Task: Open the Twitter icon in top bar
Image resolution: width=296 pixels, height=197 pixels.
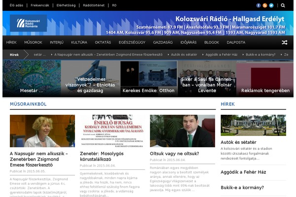Action: pos(271,5)
